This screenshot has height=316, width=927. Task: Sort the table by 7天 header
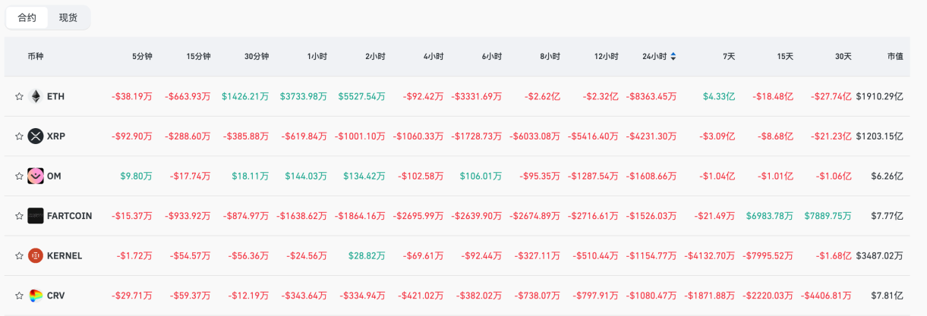(729, 56)
